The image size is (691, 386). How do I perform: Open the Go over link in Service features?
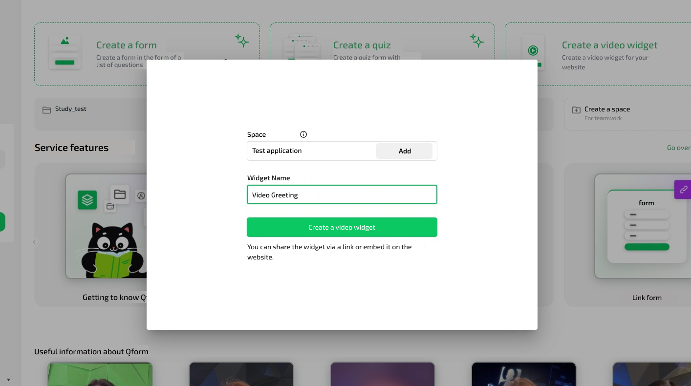coord(678,148)
